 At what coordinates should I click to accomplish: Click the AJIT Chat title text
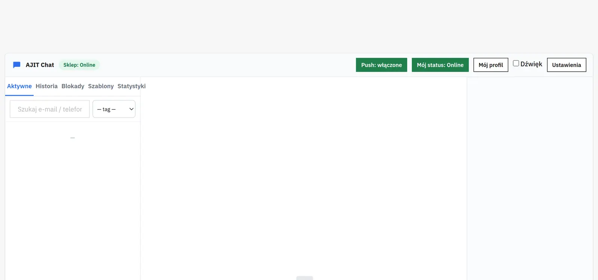click(x=40, y=65)
